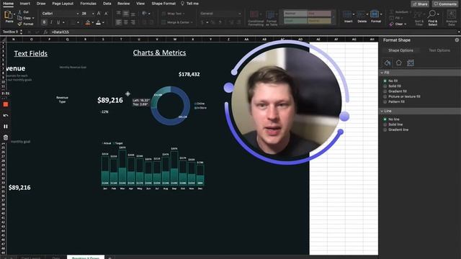Select the Gradient line radio button
Image resolution: width=461 pixels, height=259 pixels.
[385, 129]
